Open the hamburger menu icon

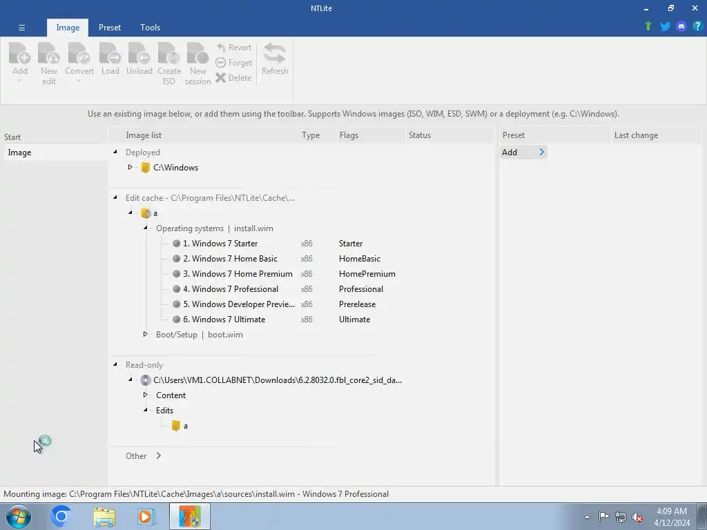pos(21,28)
